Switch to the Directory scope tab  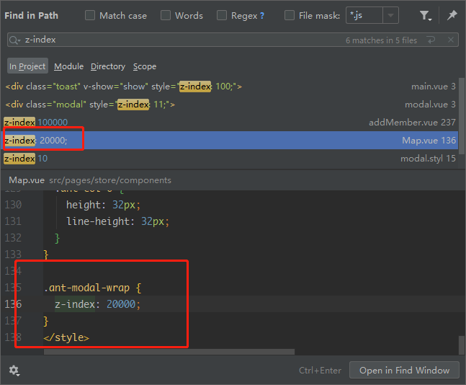(108, 66)
